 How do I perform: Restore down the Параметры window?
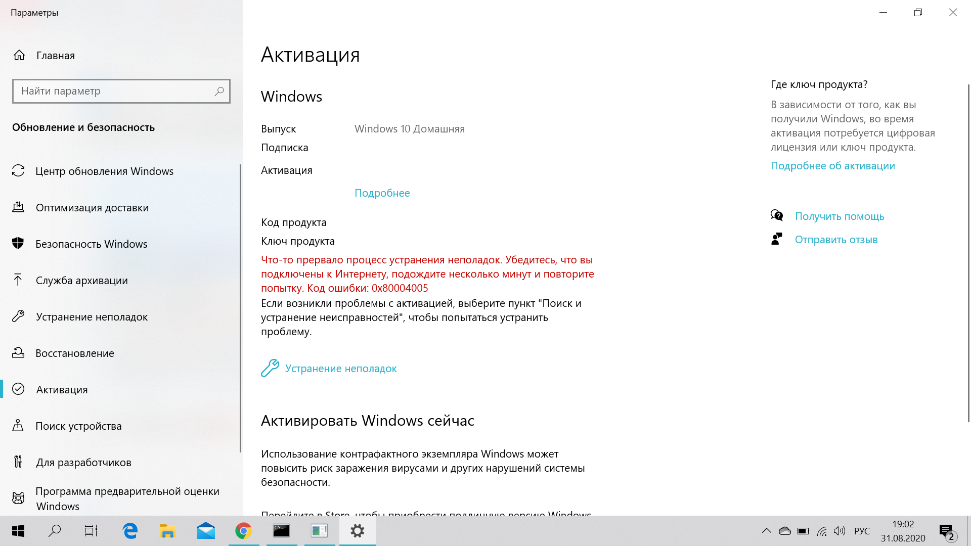click(x=918, y=13)
